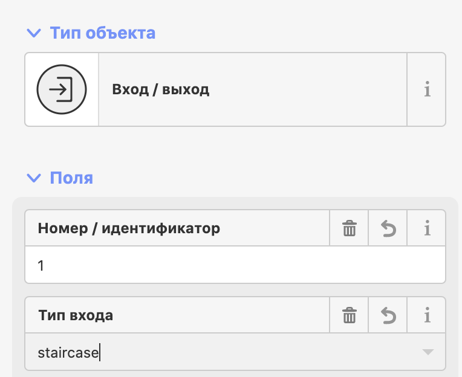Click the staircase combo text field
The image size is (462, 377).
point(235,352)
